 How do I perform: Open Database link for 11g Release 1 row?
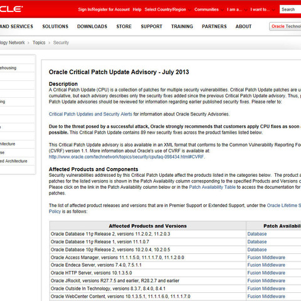257,242
